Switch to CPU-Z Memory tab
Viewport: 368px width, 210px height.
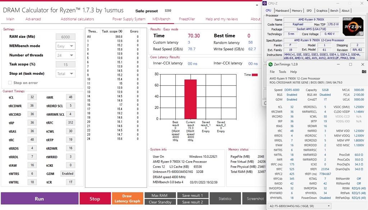click(297, 10)
